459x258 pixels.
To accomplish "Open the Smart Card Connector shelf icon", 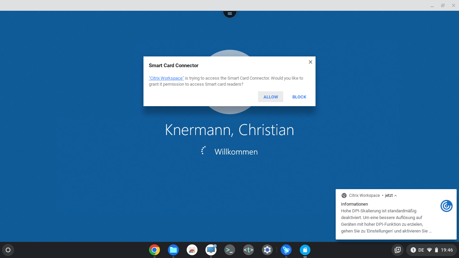I will click(305, 250).
